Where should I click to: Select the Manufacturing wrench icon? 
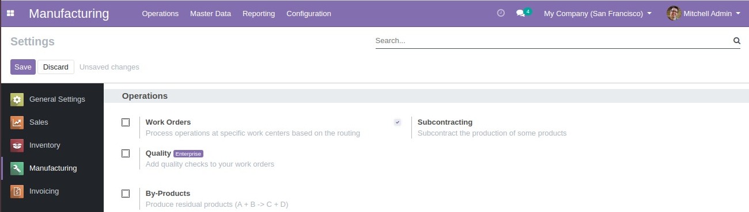tap(17, 168)
